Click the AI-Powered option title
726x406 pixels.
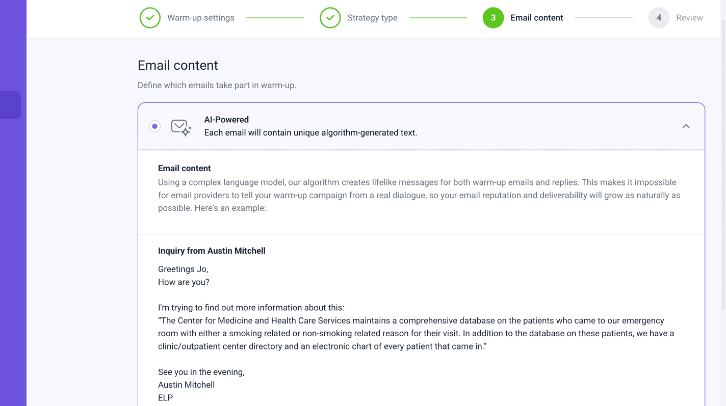226,120
